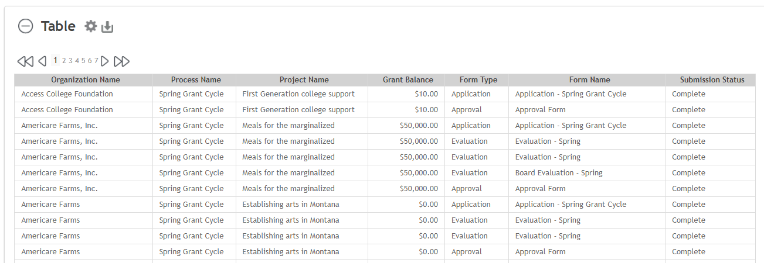
Task: Collapse the Table section with minus icon
Action: 26,26
